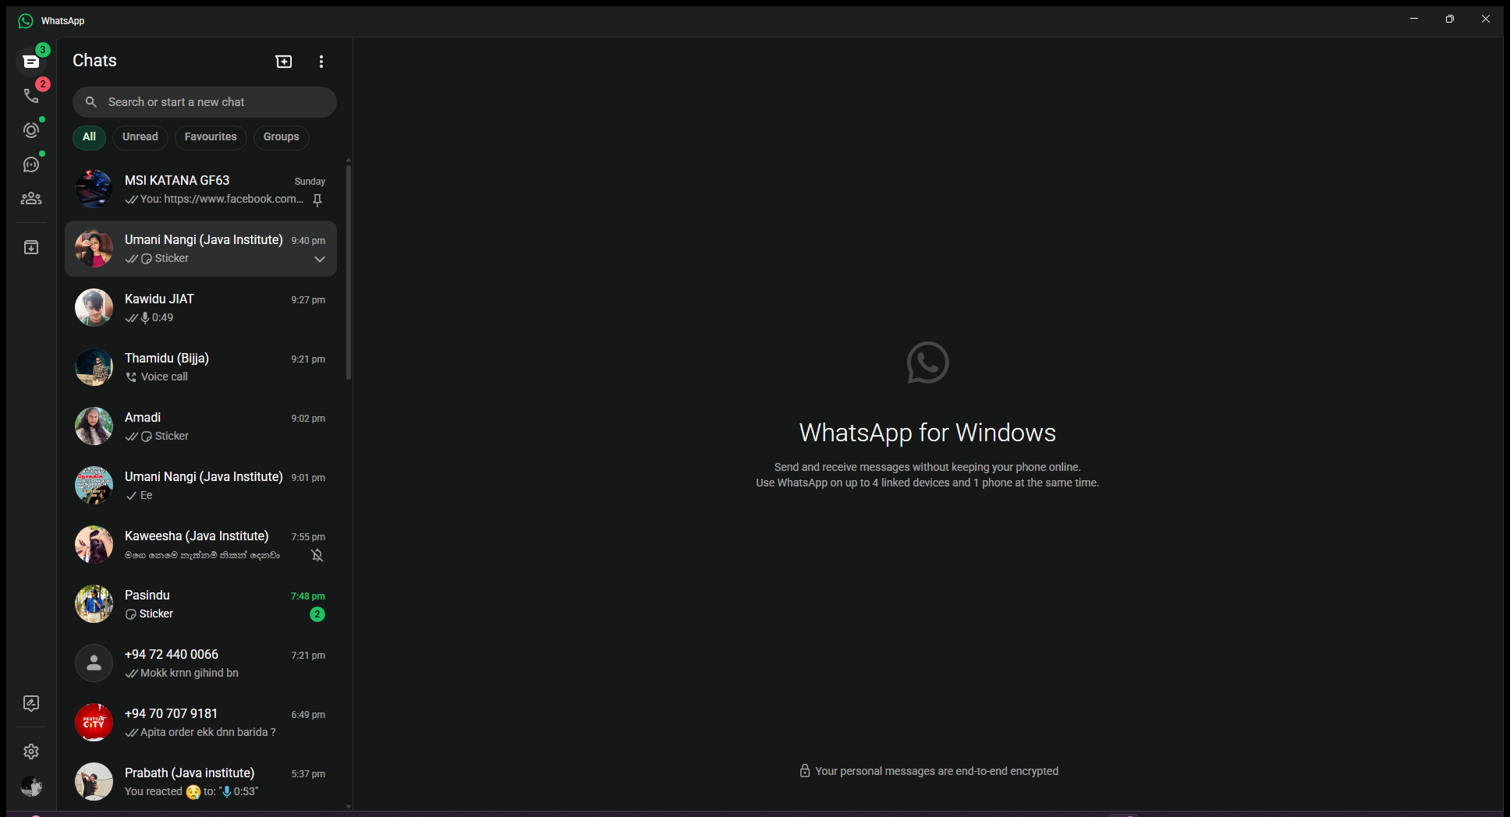This screenshot has width=1510, height=817.
Task: Open the Amadi conversation
Action: click(x=201, y=426)
